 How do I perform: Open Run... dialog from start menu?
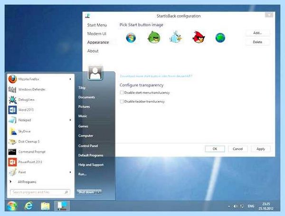click(x=82, y=174)
